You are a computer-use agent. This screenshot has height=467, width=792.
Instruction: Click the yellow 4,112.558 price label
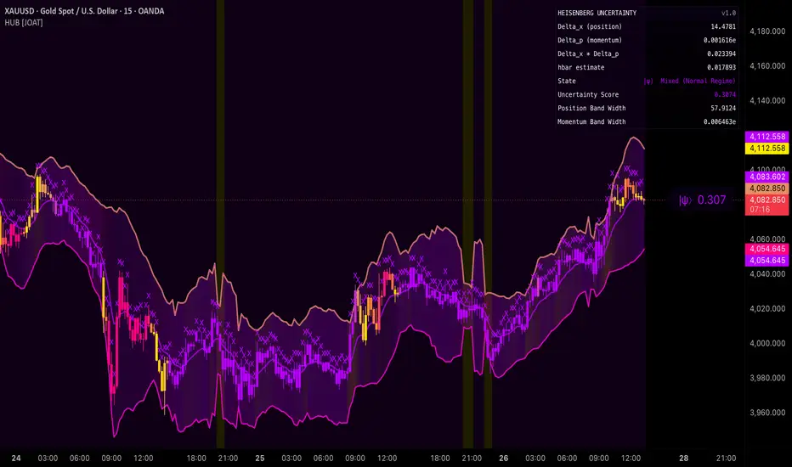click(767, 149)
